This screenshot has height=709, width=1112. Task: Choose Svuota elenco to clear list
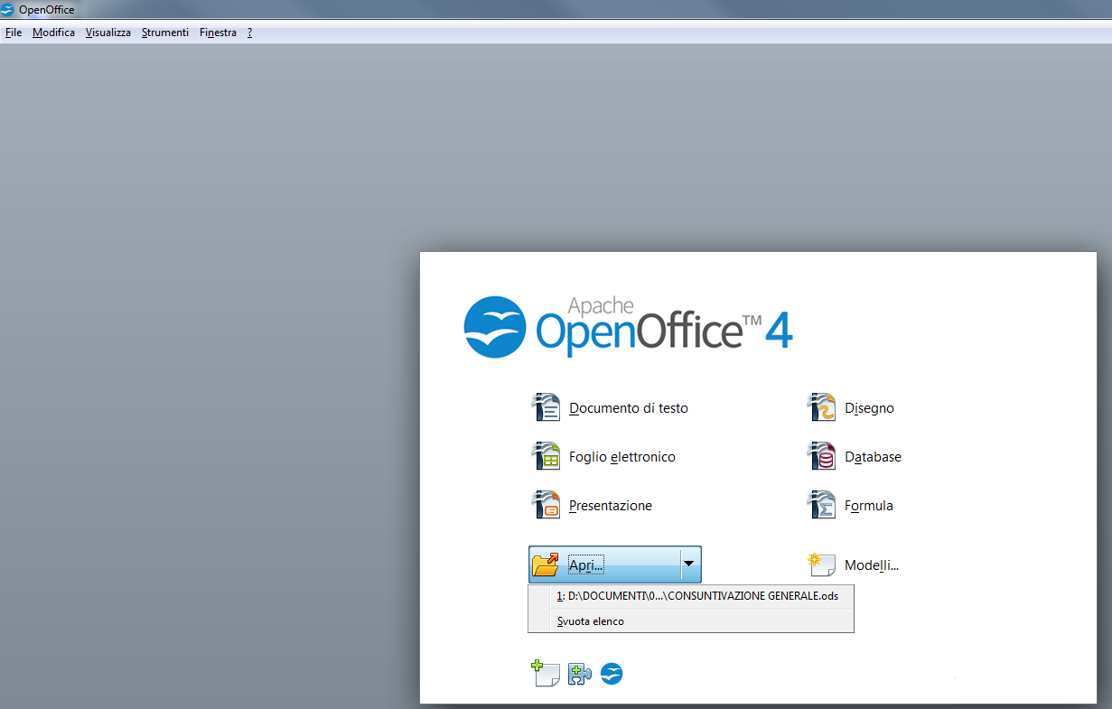pos(691,621)
